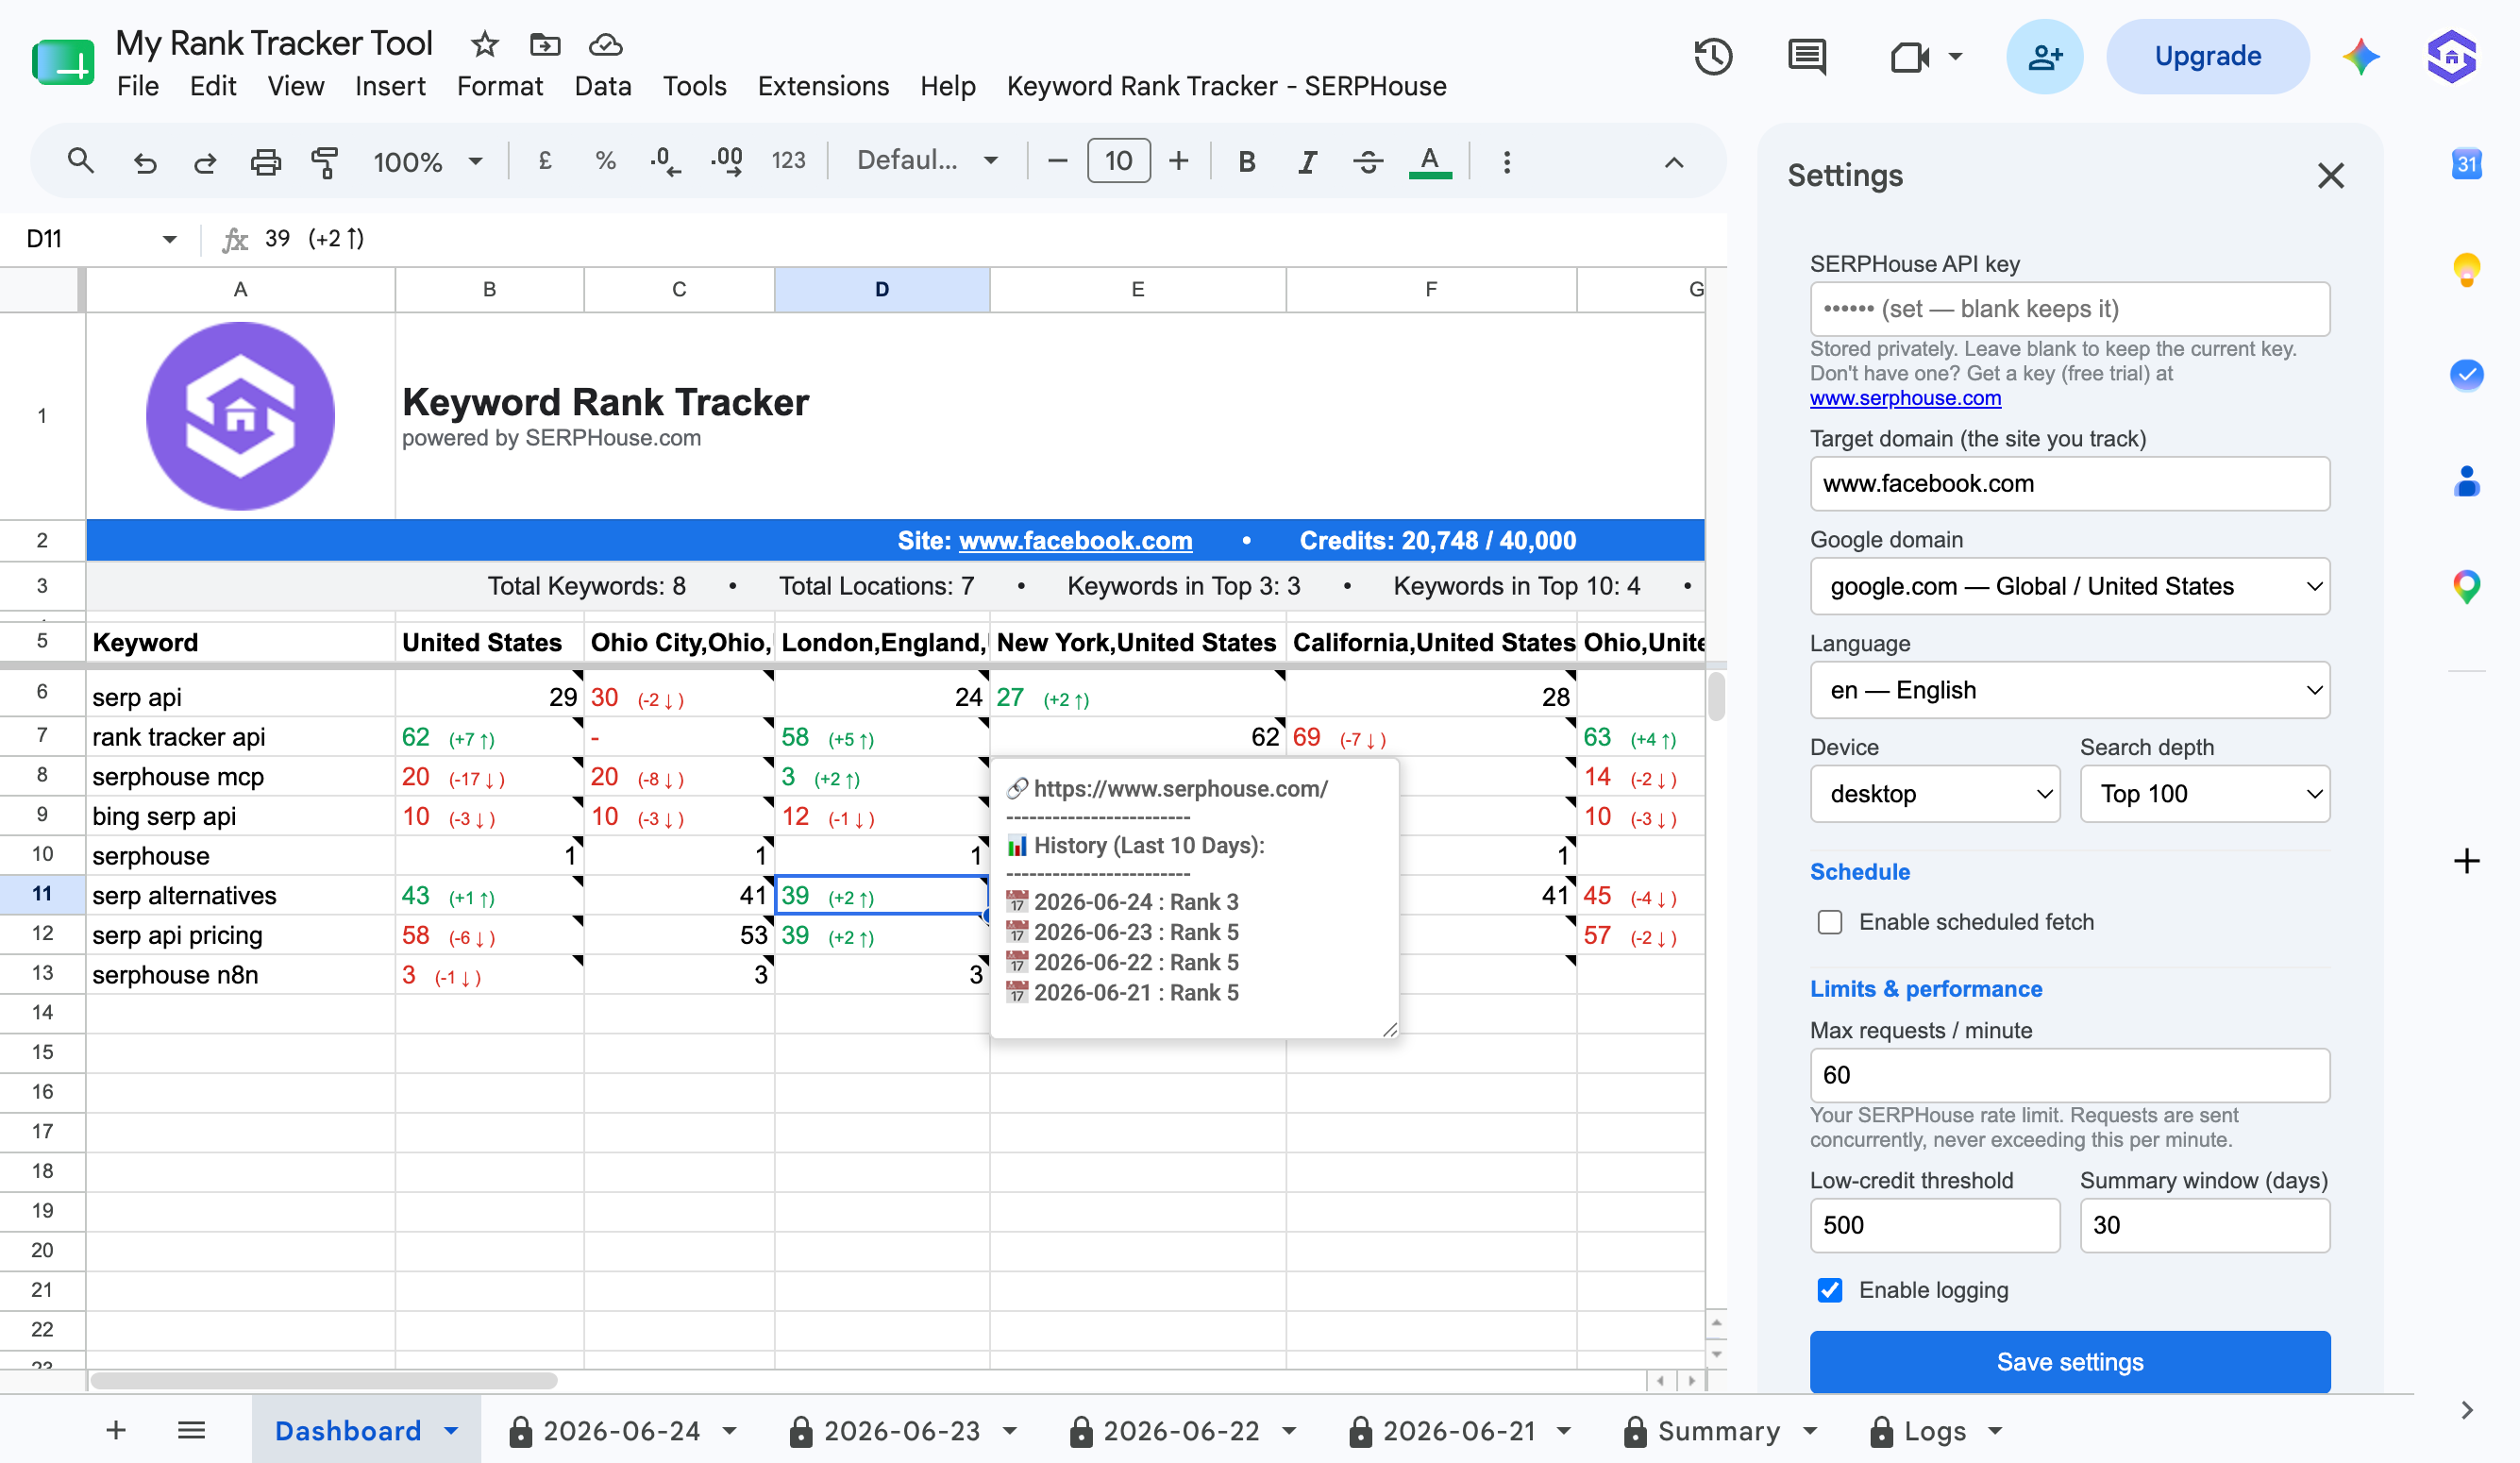Screen dimensions: 2520x1463
Task: Open version history clock icon
Action: (x=1713, y=56)
